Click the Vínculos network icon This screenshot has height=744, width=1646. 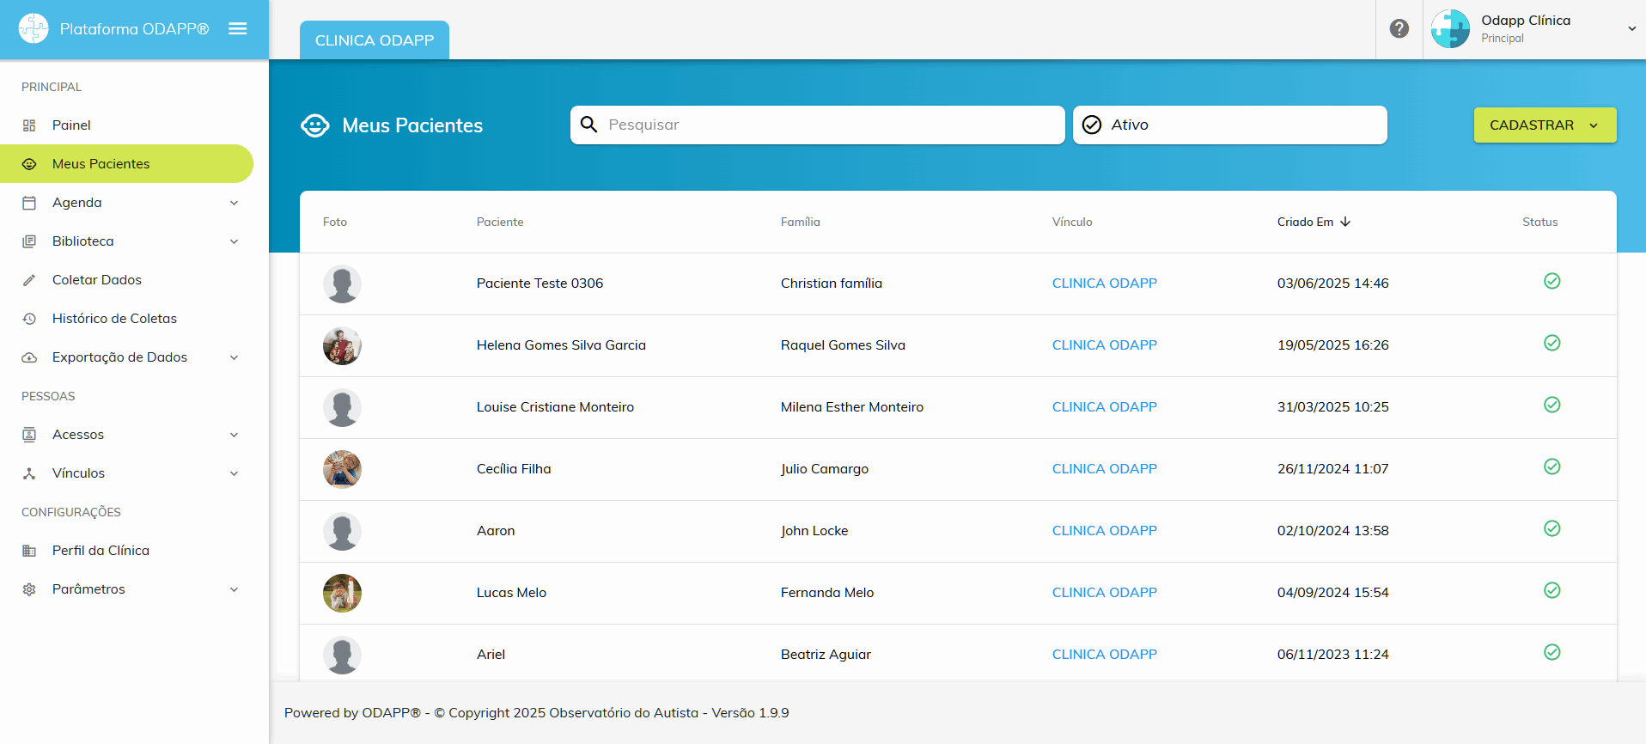(x=29, y=473)
